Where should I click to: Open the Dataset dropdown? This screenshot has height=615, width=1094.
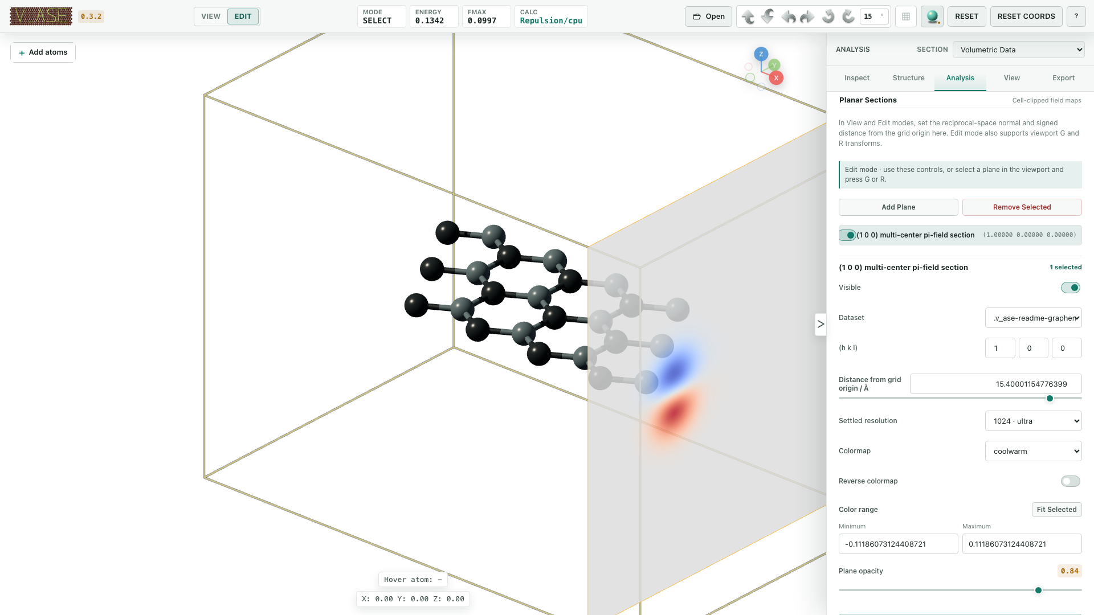[x=1033, y=318]
